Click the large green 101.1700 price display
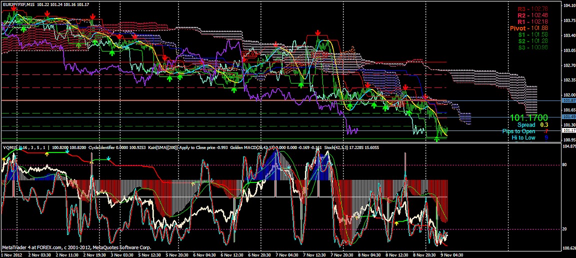The width and height of the screenshot is (576, 258). click(x=529, y=117)
